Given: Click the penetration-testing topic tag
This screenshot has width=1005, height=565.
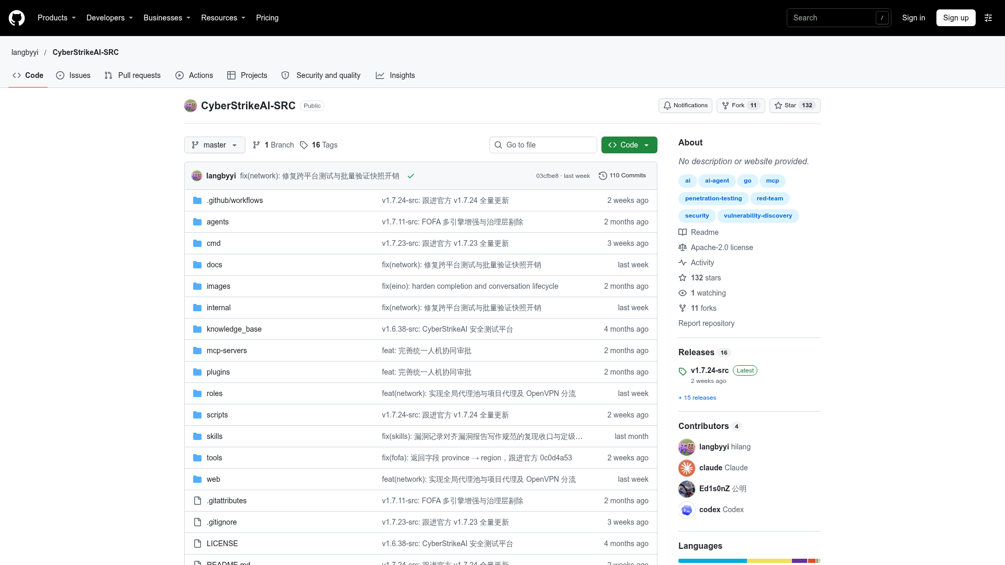Looking at the screenshot, I should point(713,198).
